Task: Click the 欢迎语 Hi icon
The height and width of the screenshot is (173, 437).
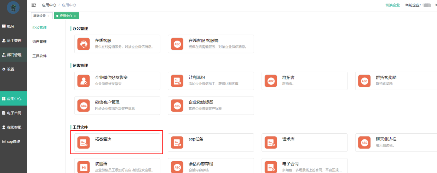Action: pos(84,167)
